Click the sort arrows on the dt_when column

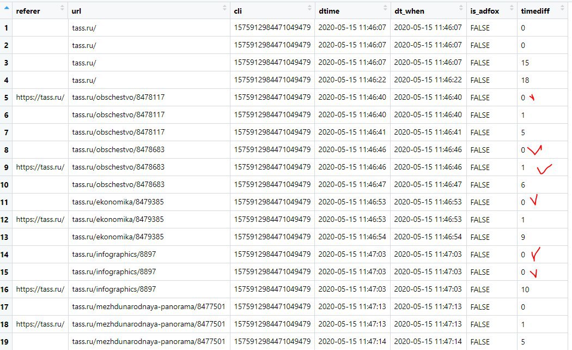coord(461,8)
